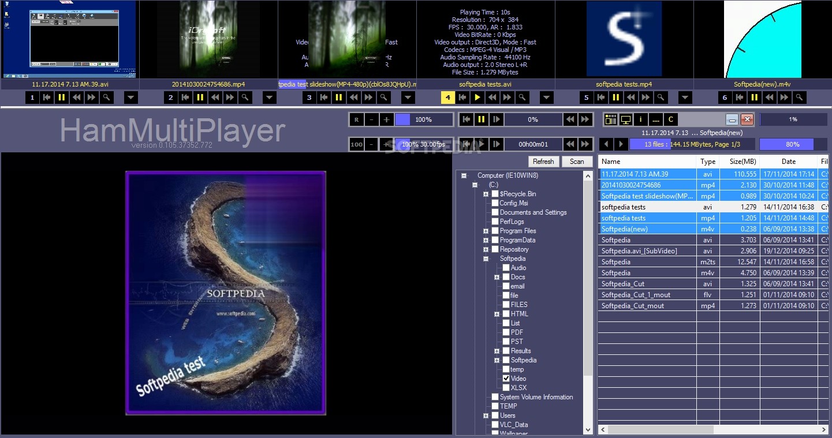Open the dropdown arrow for player 5
This screenshot has width=832, height=438.
tap(685, 98)
